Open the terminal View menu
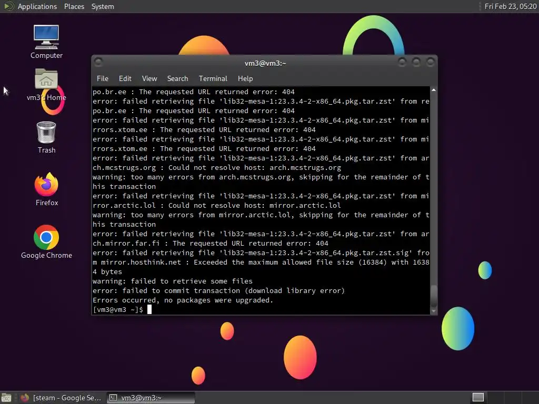 149,78
